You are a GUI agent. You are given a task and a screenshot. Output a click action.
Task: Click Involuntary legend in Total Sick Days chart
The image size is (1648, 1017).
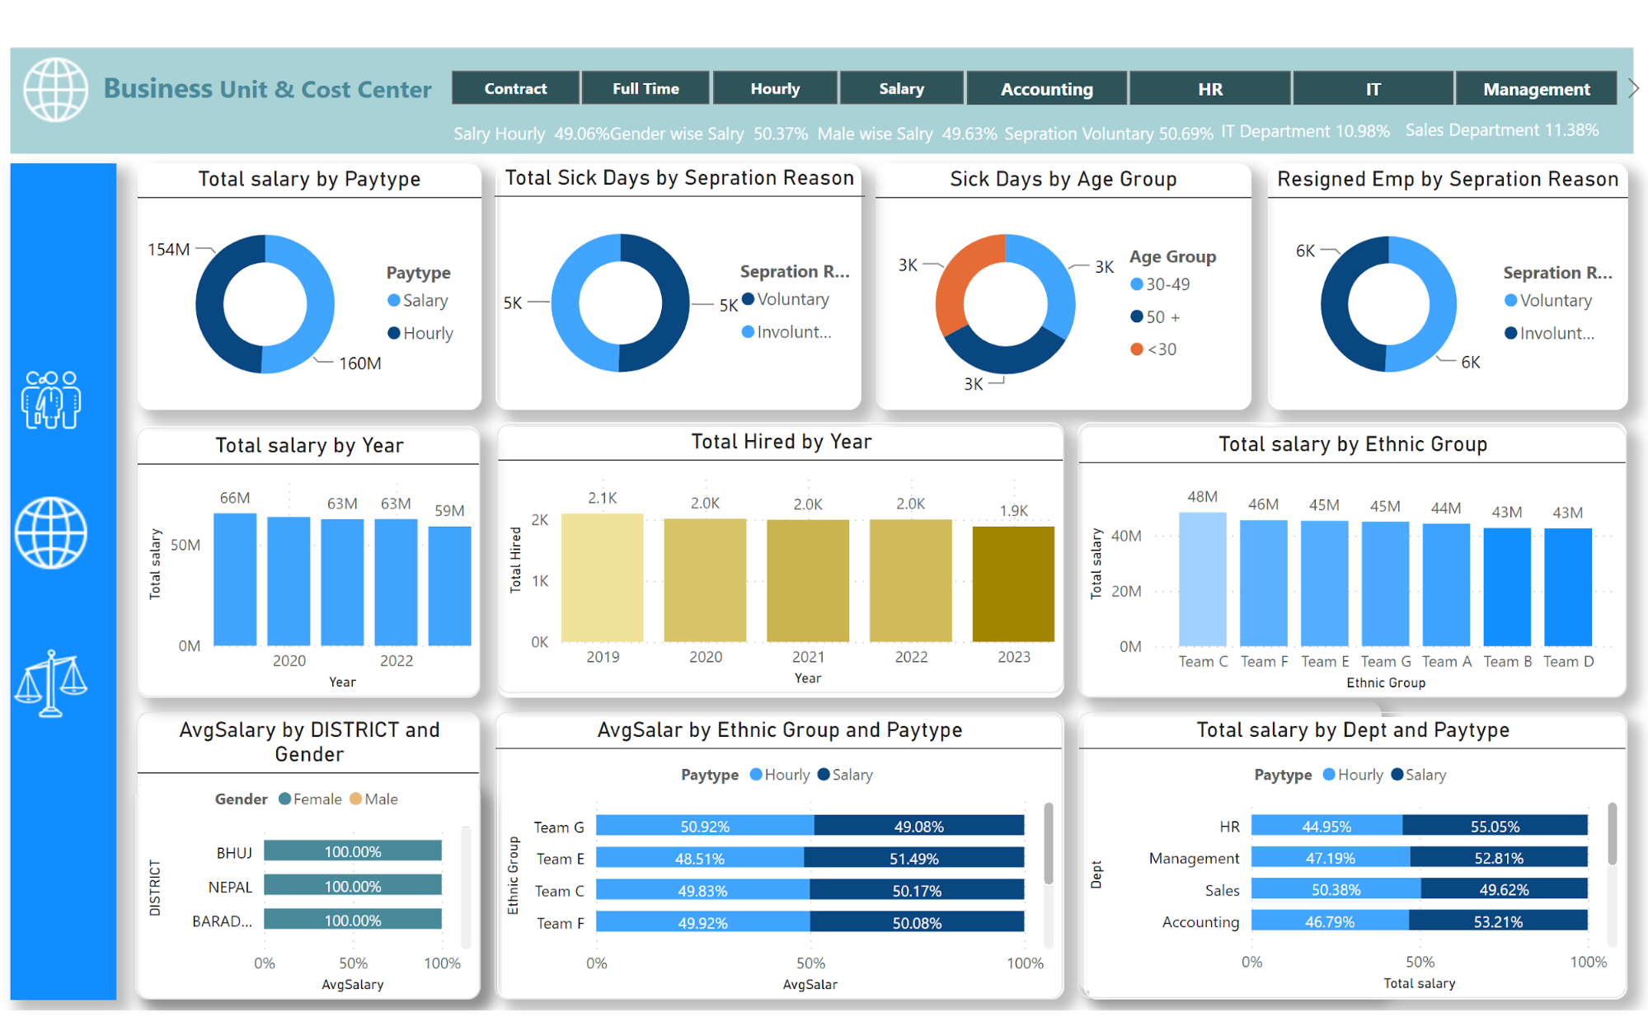click(x=786, y=331)
